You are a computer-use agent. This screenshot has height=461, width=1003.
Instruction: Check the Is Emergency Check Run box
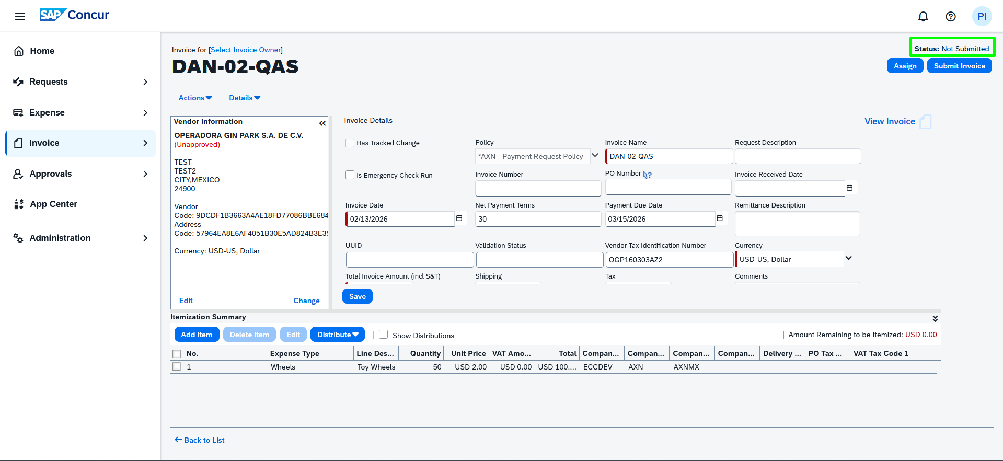(350, 175)
